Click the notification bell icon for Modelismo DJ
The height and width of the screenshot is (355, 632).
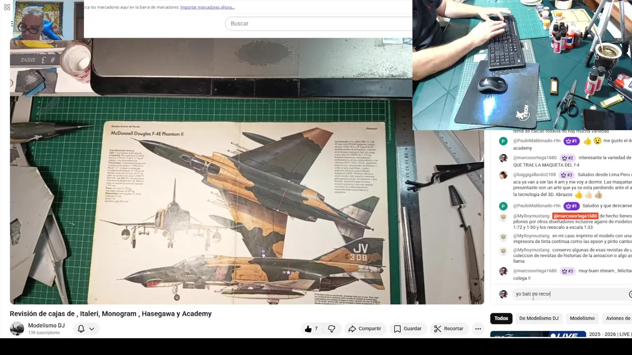point(81,329)
